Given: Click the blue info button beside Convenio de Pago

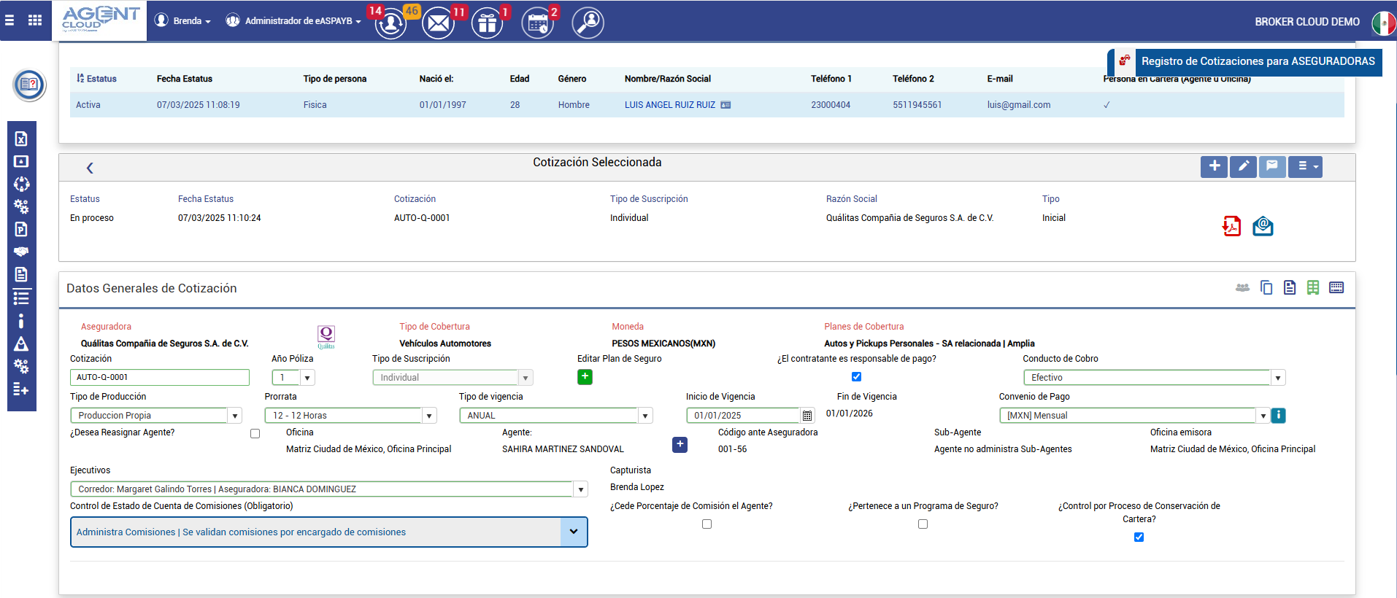Looking at the screenshot, I should coord(1278,415).
